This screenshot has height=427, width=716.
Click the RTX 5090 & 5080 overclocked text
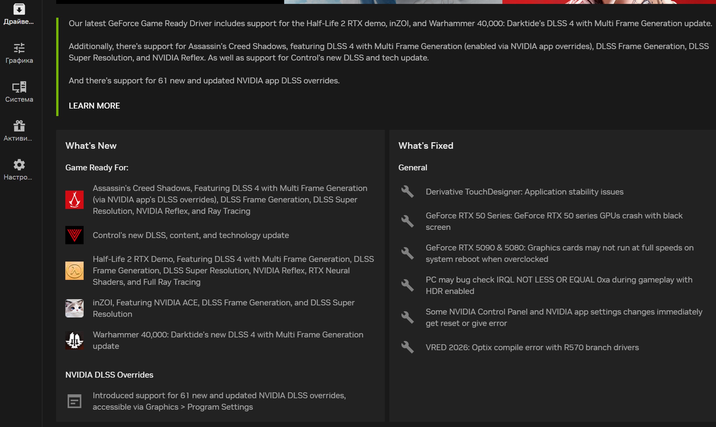tap(560, 253)
